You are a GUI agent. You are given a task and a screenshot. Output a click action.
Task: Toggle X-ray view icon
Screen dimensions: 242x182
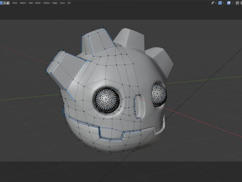237,3
